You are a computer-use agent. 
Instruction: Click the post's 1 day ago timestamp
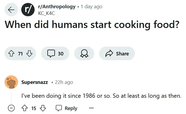[91, 7]
